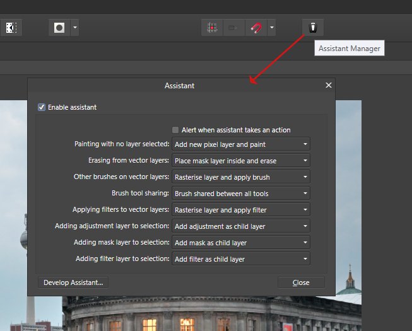Click the invert pixel selection icon
This screenshot has height=331, width=412.
[x=11, y=27]
